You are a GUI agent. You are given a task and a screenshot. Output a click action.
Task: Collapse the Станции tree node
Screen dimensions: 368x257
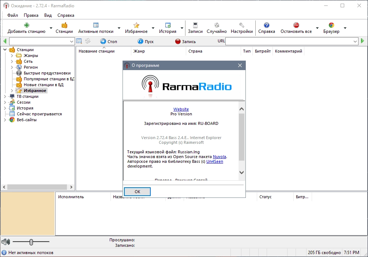[x=5, y=50]
